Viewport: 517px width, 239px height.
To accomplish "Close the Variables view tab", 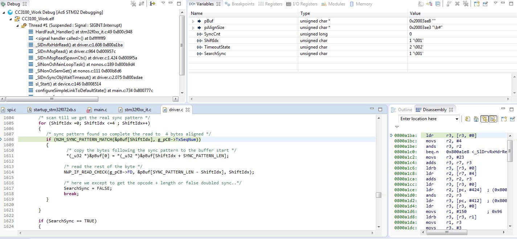I will click(x=218, y=4).
